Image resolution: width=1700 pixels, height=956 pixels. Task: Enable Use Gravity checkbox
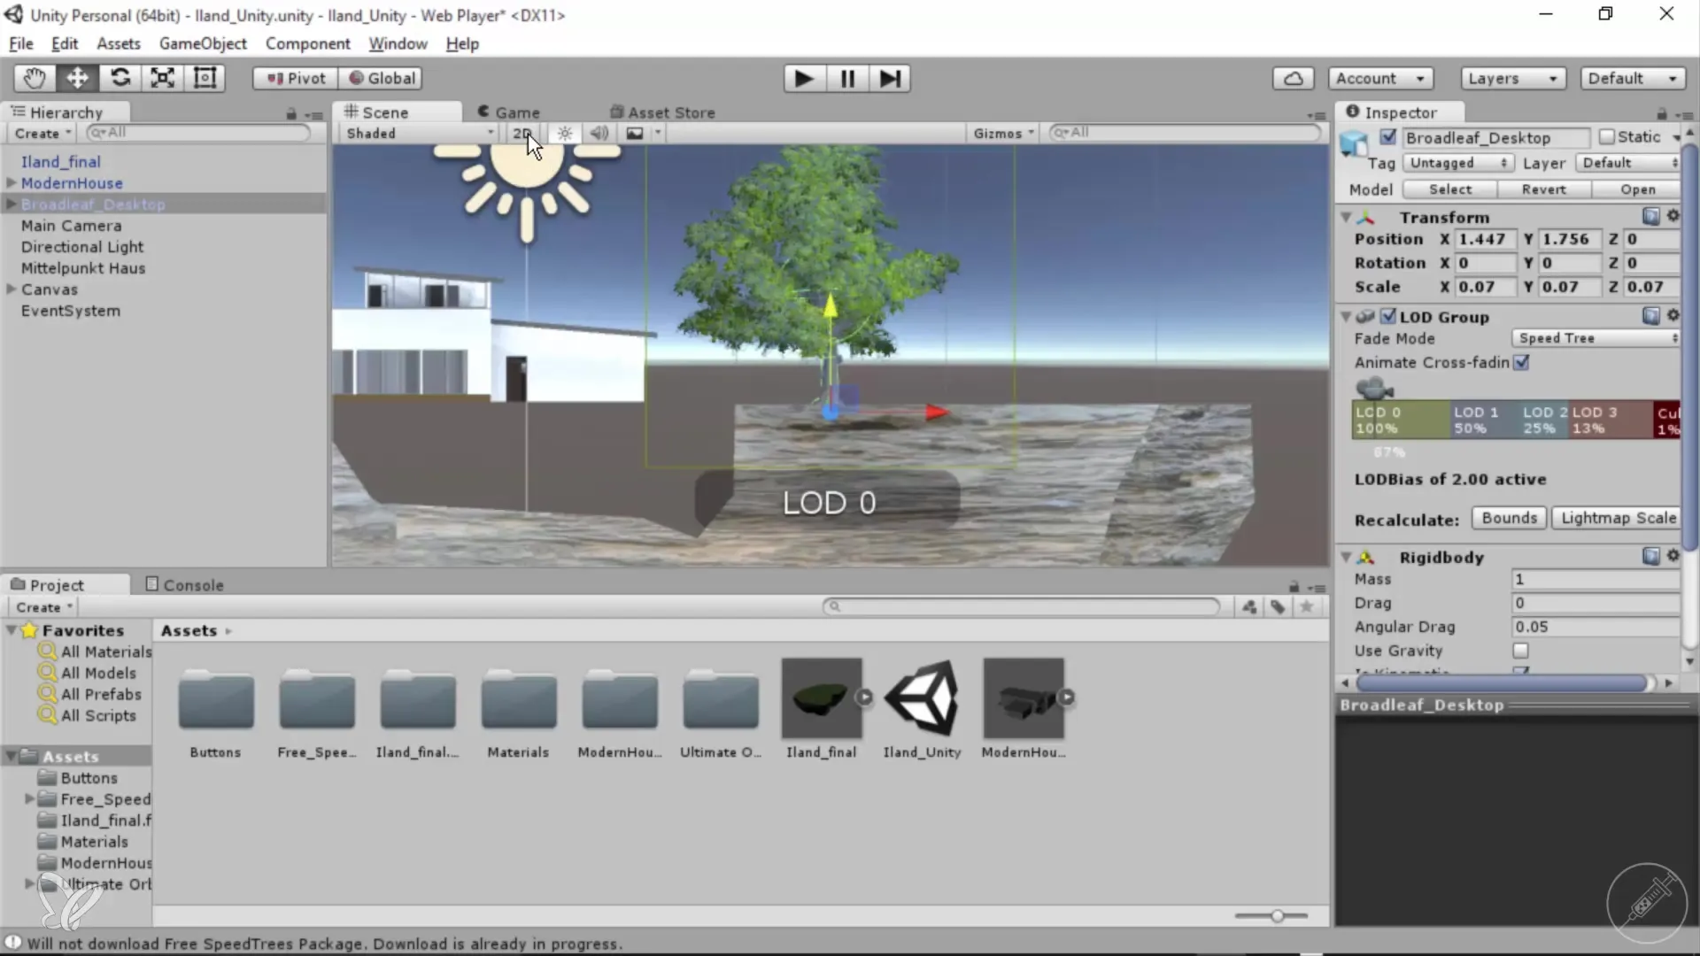point(1520,651)
